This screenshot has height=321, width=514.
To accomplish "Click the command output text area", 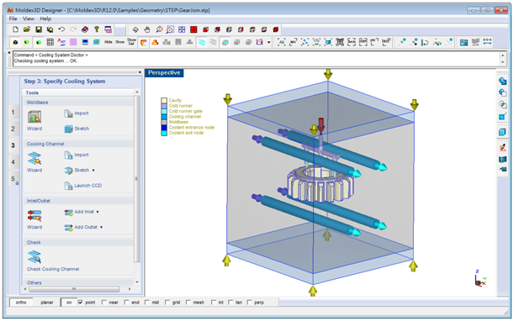I will click(256, 58).
